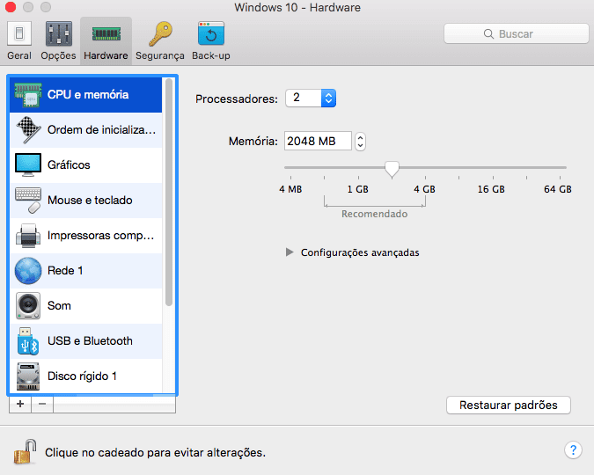Screen dimensions: 594x475
Task: Click the CPU e memória chip icon
Action: 28,95
